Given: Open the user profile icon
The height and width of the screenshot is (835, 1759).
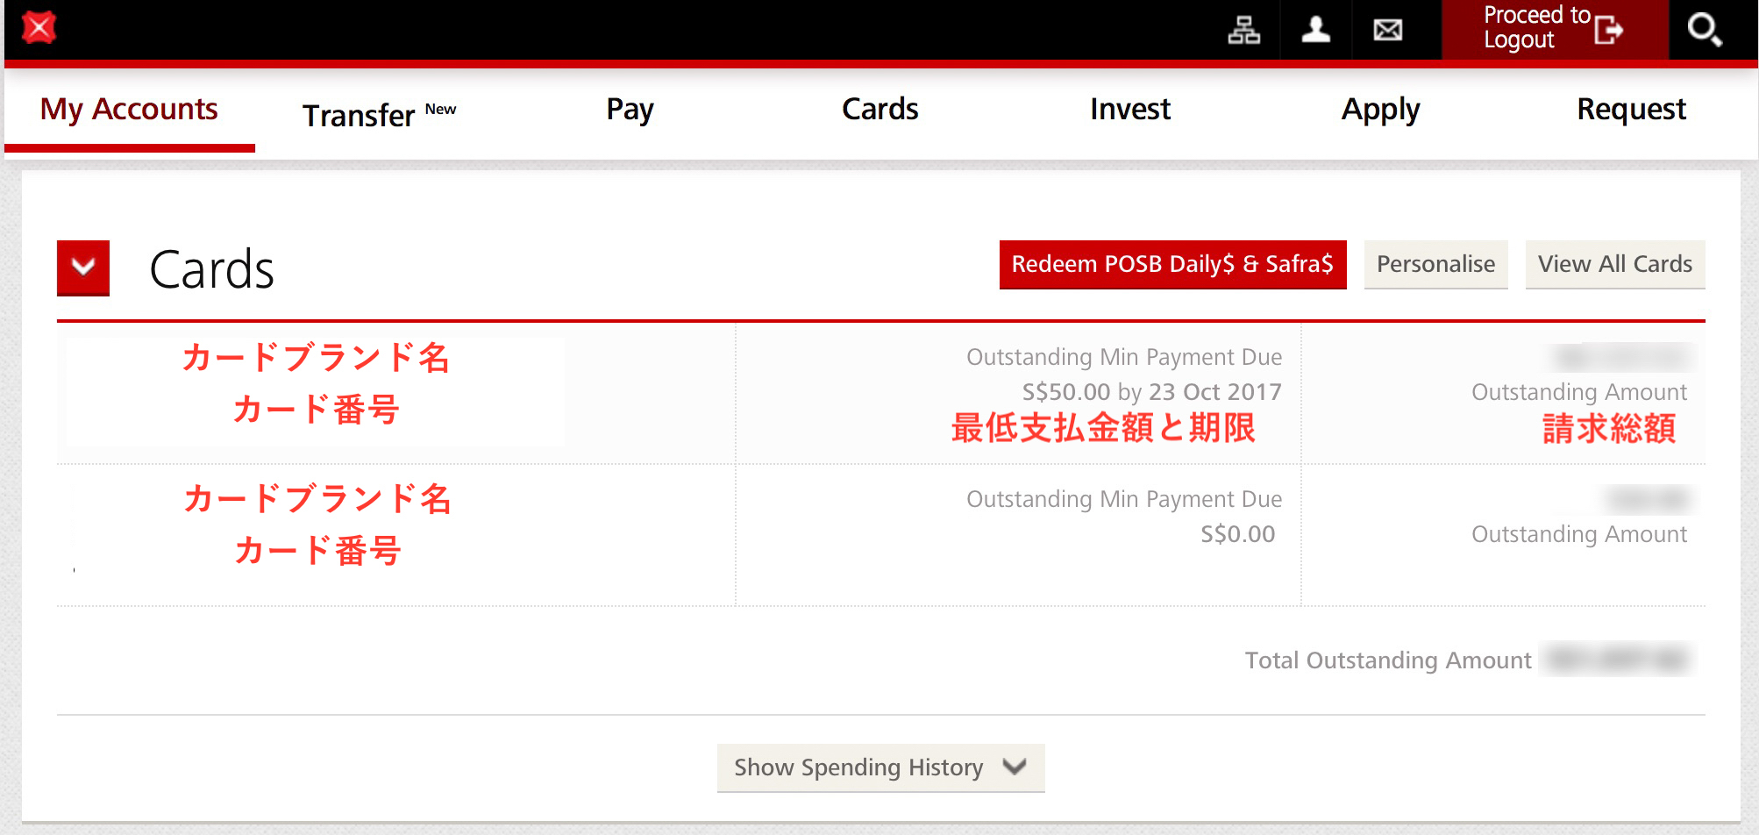Looking at the screenshot, I should point(1315,30).
